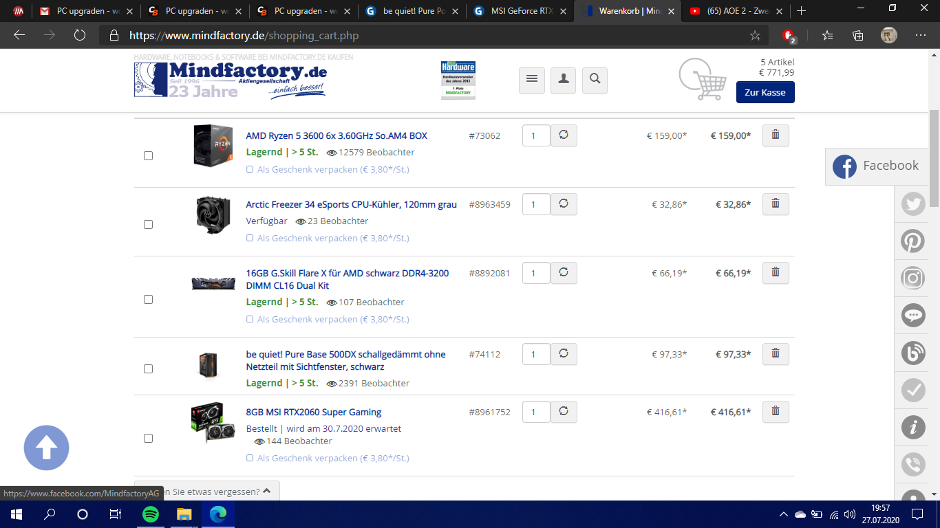Refresh quantity for G.Skill Flare X kit
The image size is (940, 528).
click(x=564, y=273)
